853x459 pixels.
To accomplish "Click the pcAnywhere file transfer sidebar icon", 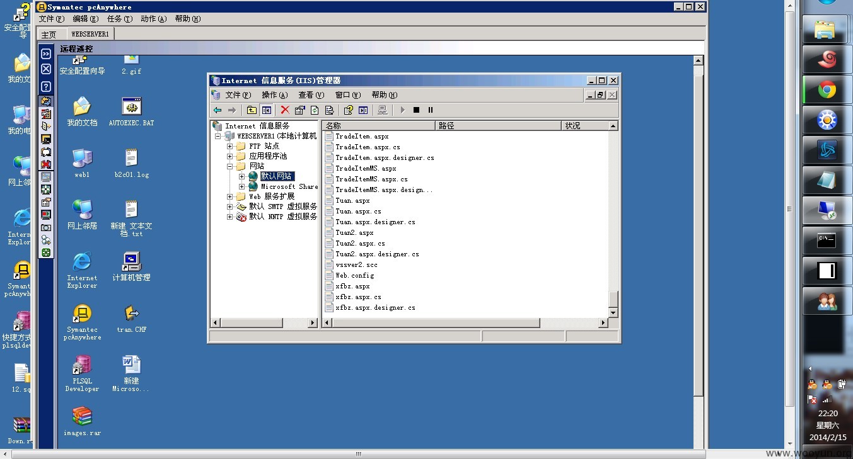I will 46,126.
